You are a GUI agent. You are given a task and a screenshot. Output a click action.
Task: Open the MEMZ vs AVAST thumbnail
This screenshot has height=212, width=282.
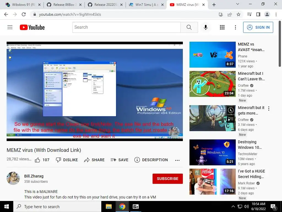pyautogui.click(x=212, y=55)
